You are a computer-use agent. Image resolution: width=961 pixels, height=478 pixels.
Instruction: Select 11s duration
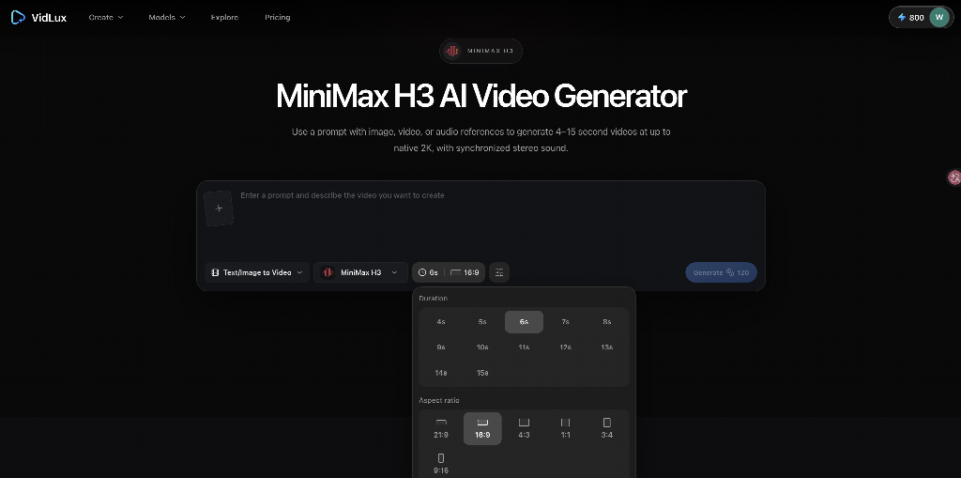524,347
